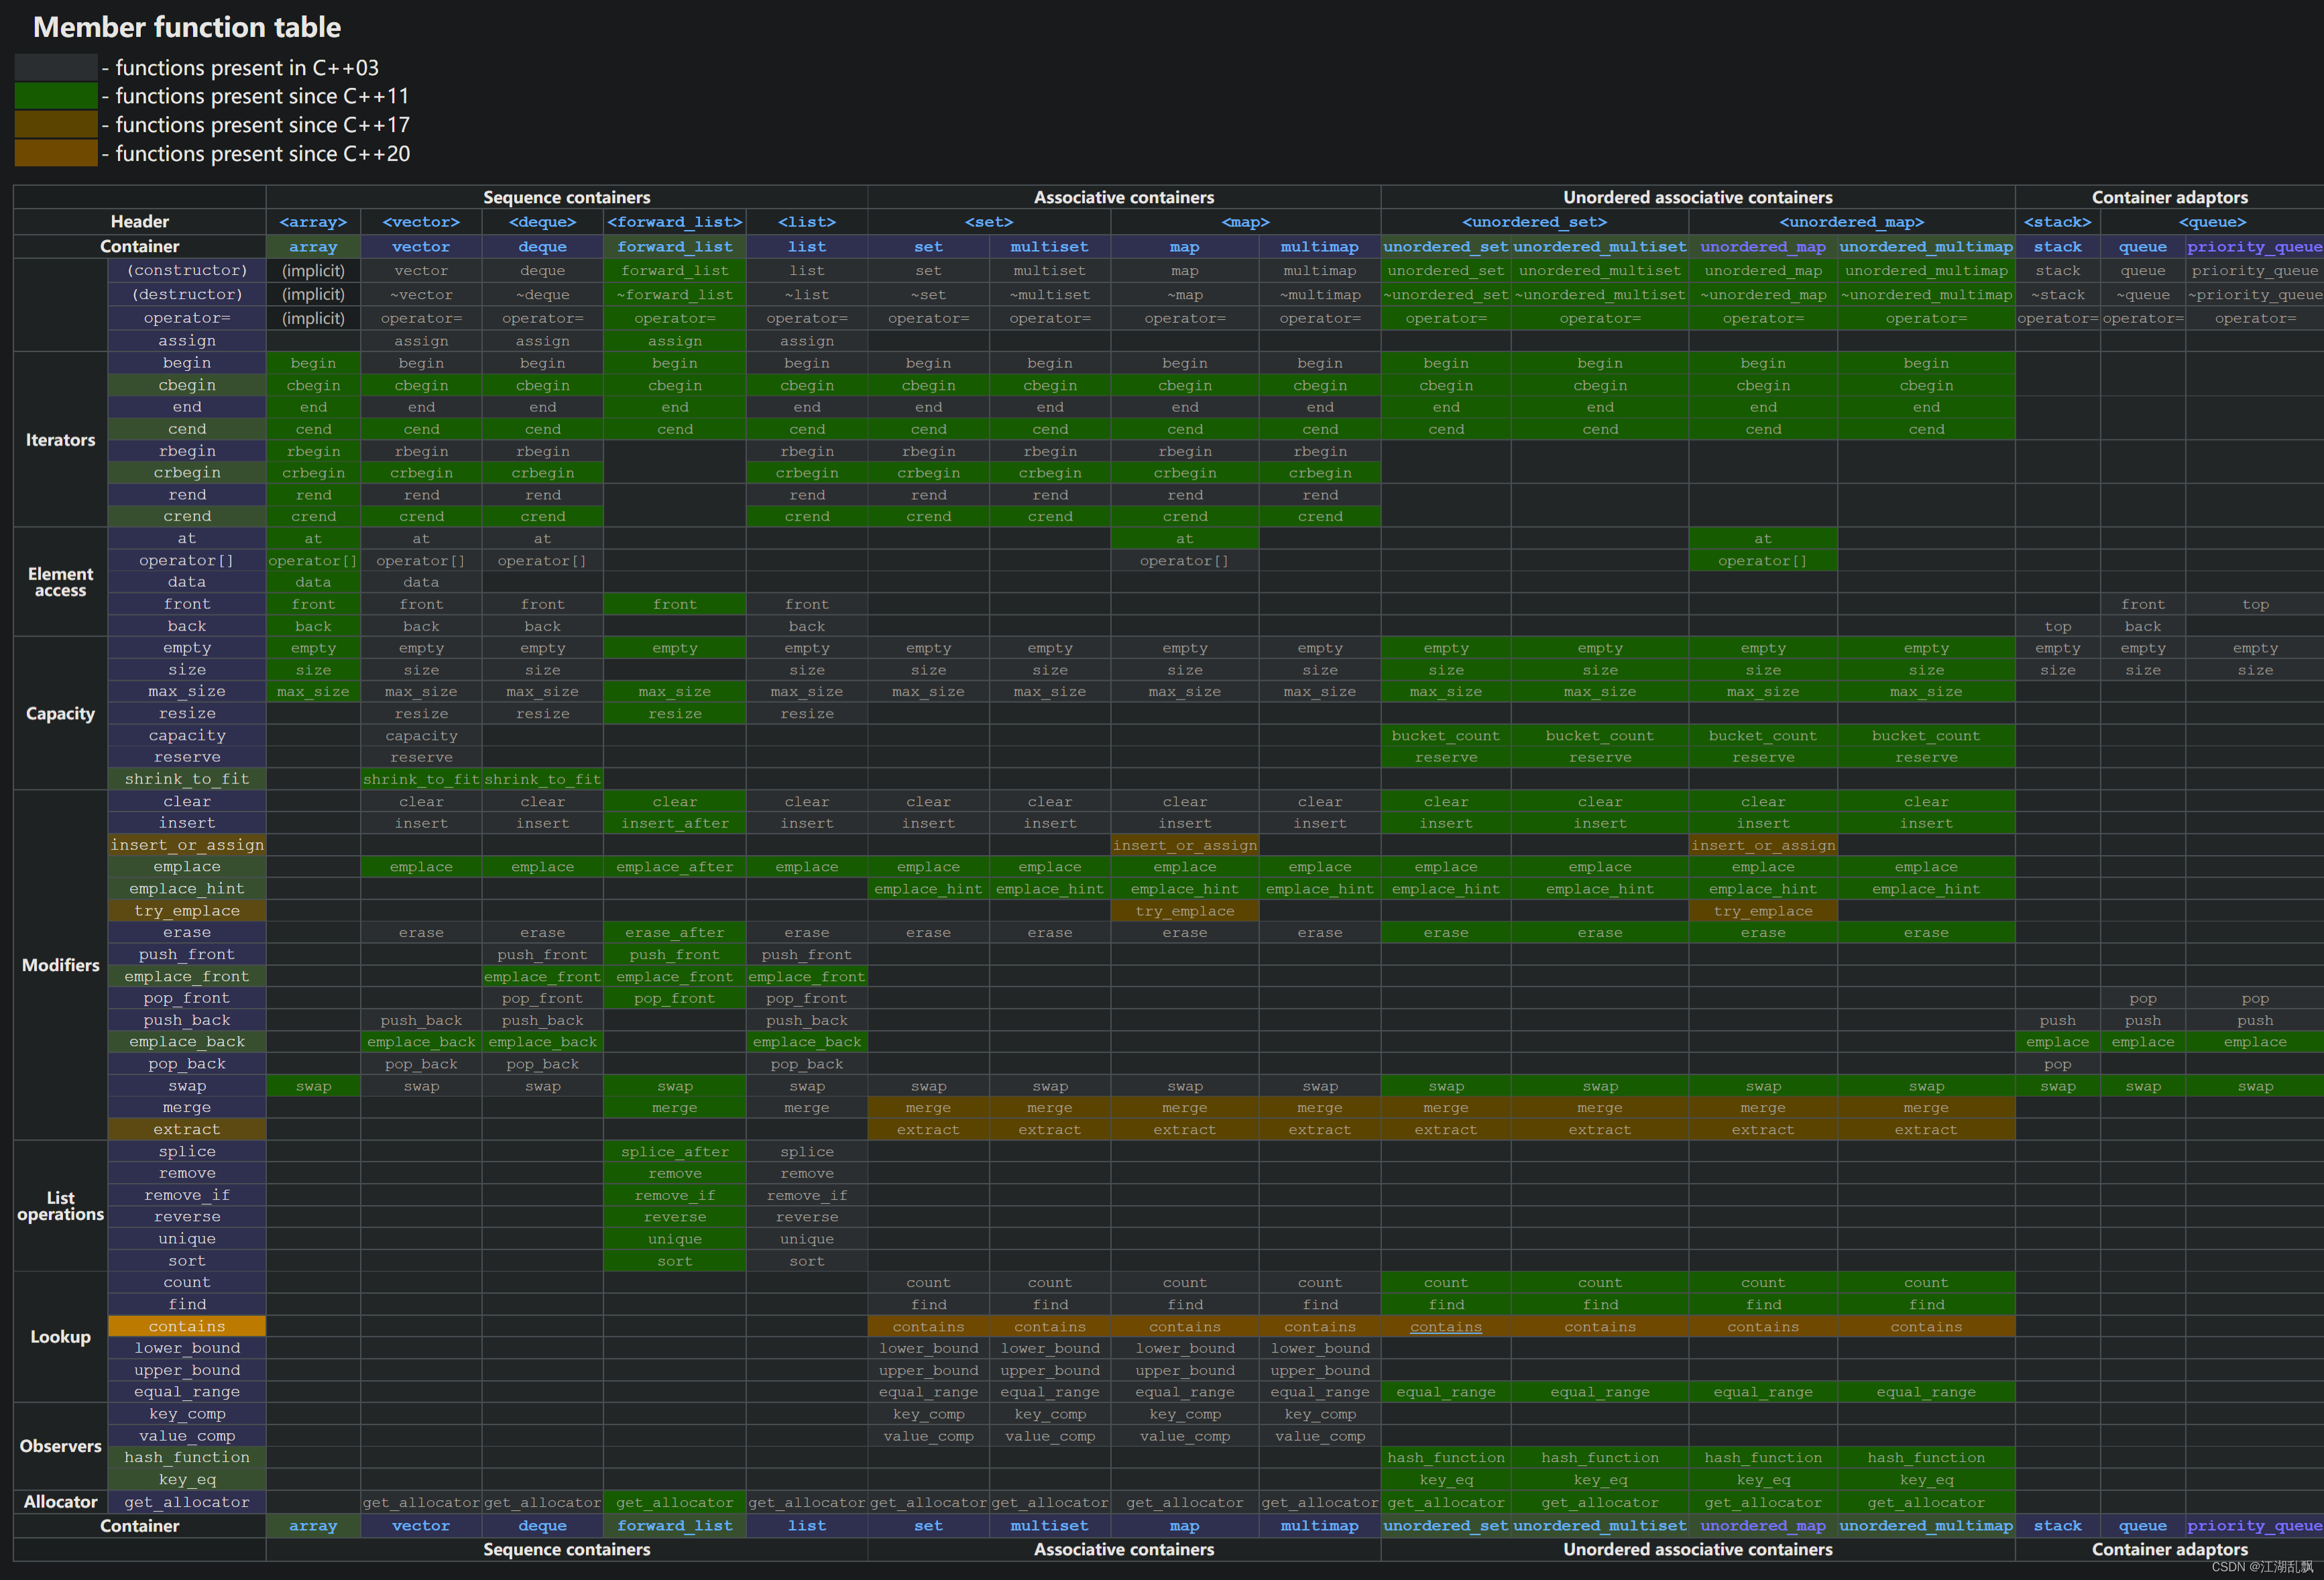Image resolution: width=2324 pixels, height=1580 pixels.
Task: Click the set container link in bottom row
Action: pos(928,1526)
